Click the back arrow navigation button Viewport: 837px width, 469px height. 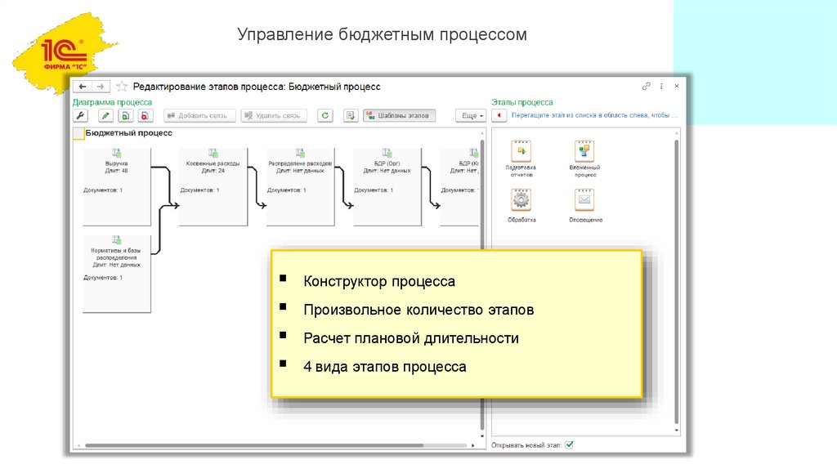pos(83,87)
